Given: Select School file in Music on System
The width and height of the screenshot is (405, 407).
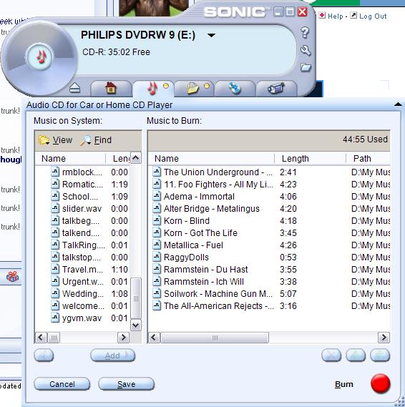Looking at the screenshot, I should tap(82, 197).
